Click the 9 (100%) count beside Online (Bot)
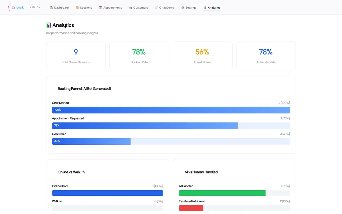The width and height of the screenshot is (342, 214). [x=157, y=186]
